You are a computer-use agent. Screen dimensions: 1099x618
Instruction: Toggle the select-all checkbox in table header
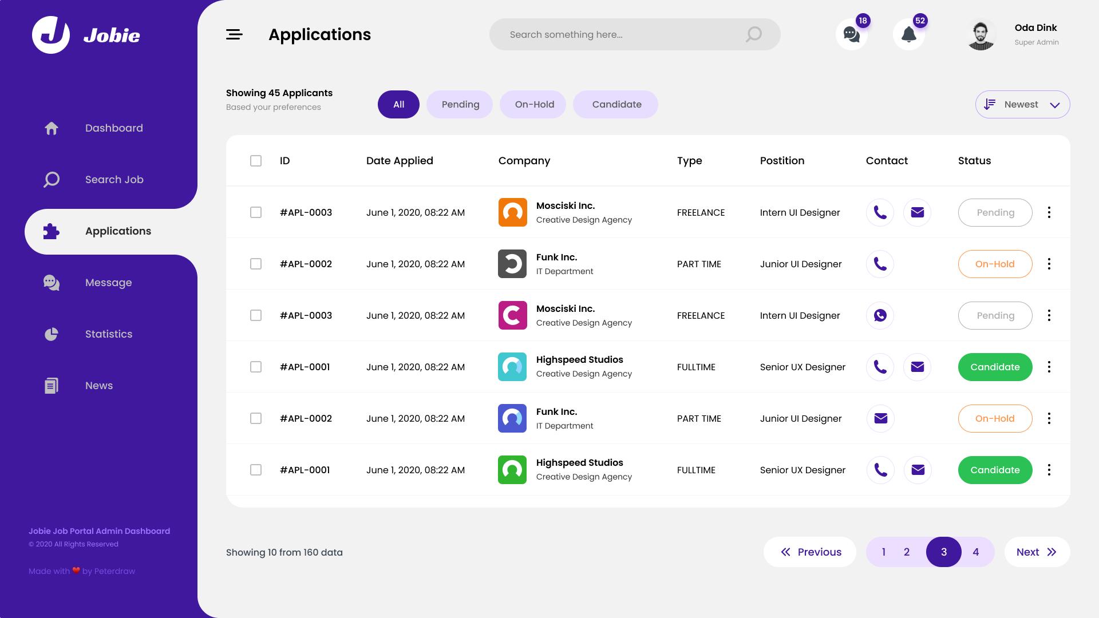point(256,161)
